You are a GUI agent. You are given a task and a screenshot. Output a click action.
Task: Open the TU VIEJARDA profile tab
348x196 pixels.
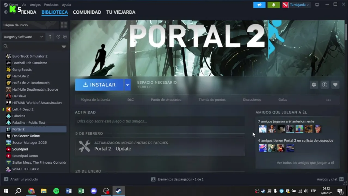coord(121,12)
